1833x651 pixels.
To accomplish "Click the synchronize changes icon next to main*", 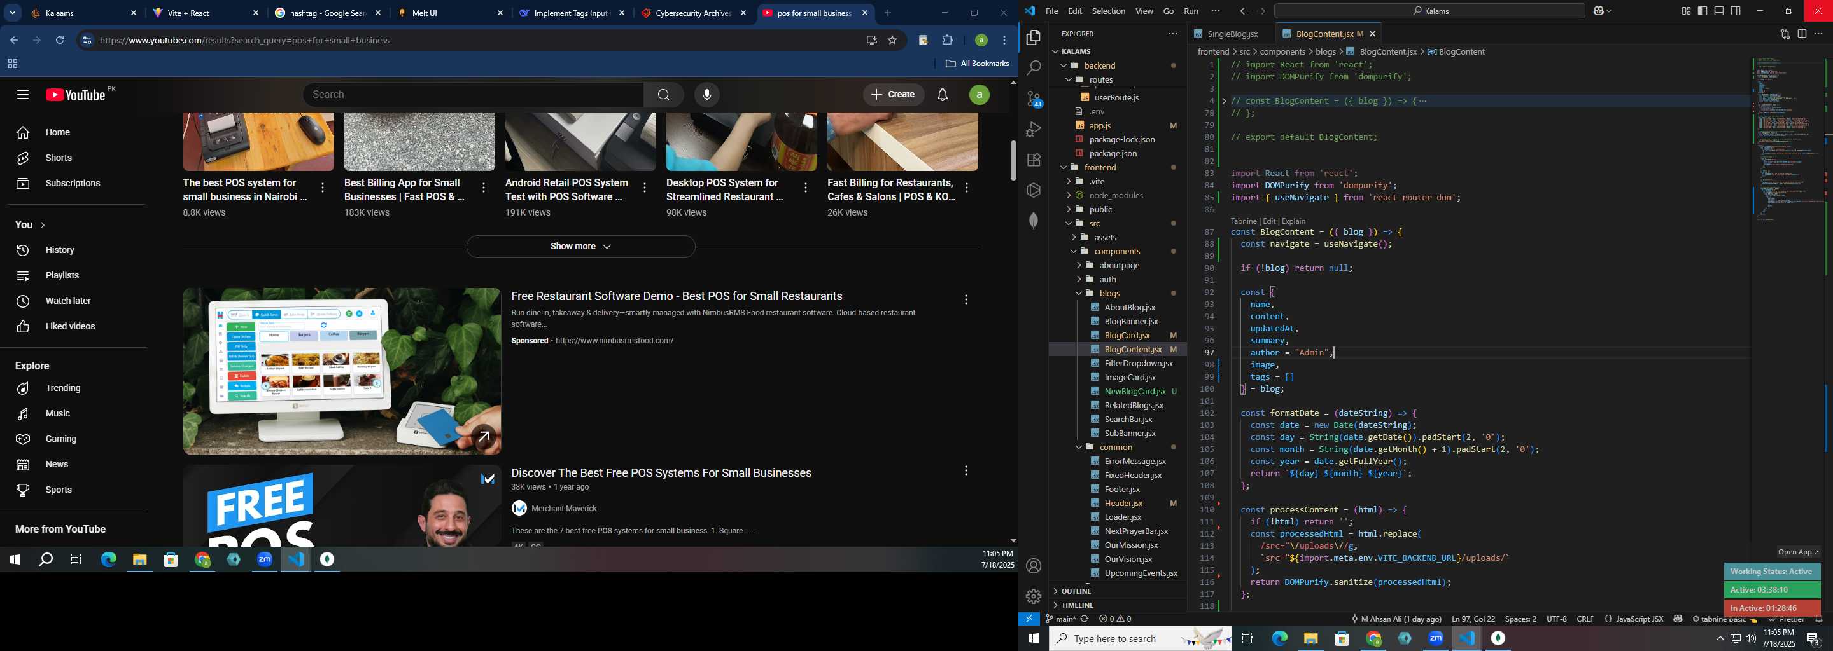I will pyautogui.click(x=1085, y=619).
